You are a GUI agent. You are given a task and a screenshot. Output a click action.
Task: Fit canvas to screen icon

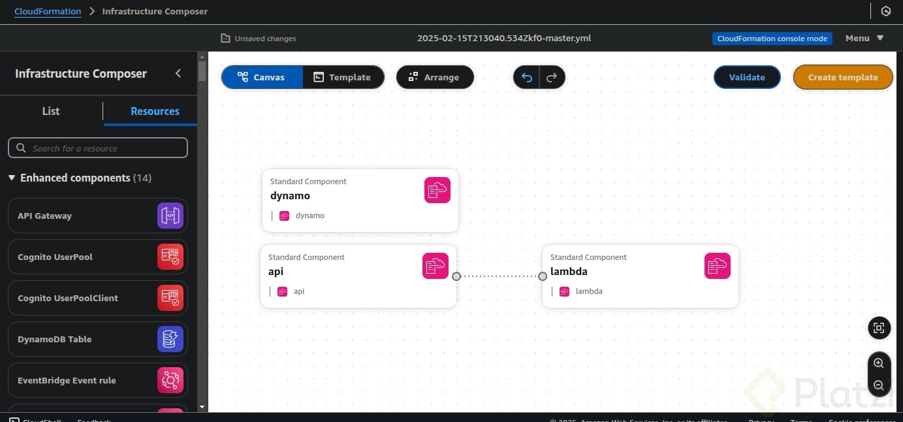click(879, 328)
